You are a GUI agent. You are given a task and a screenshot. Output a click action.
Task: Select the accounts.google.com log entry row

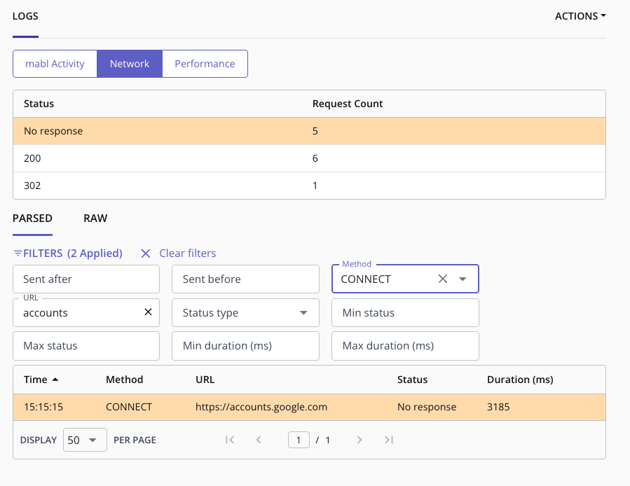pos(308,407)
